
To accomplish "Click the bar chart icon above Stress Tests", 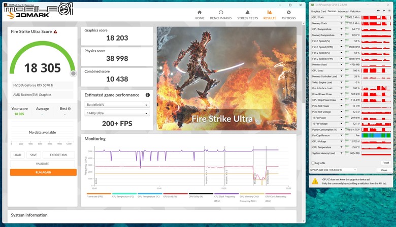I will coord(248,12).
